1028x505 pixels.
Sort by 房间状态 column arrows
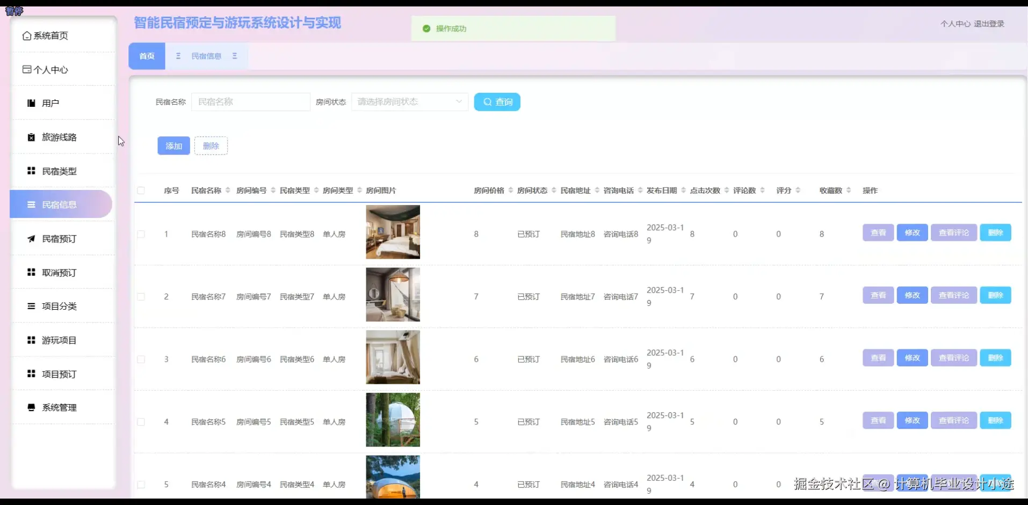click(x=554, y=191)
